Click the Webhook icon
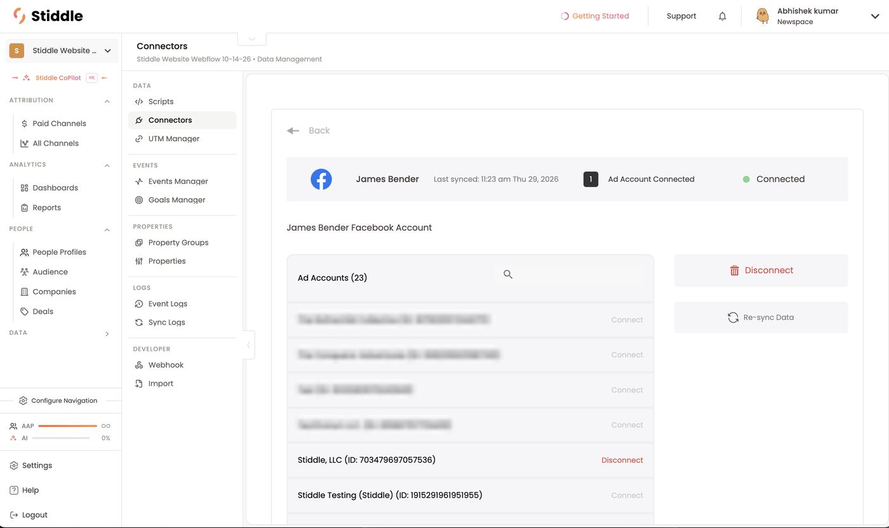The width and height of the screenshot is (889, 528). (x=139, y=365)
